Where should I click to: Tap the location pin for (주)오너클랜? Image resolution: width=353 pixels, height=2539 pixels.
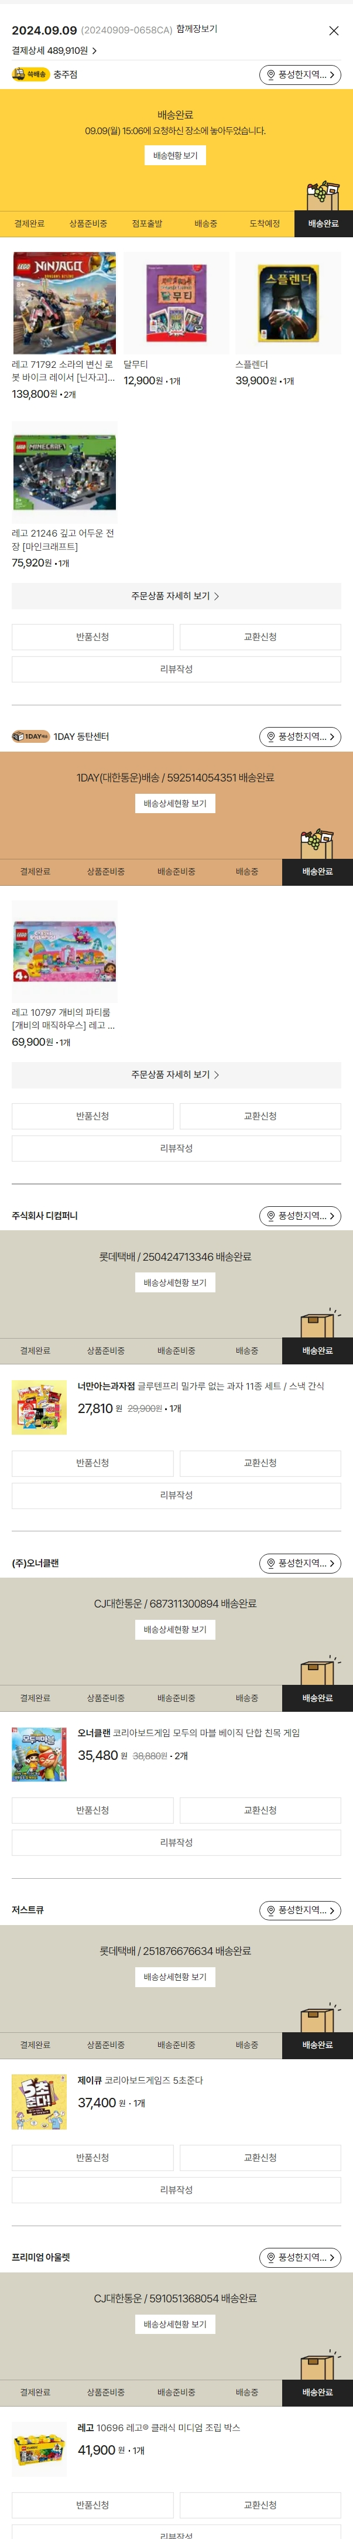point(271,1563)
